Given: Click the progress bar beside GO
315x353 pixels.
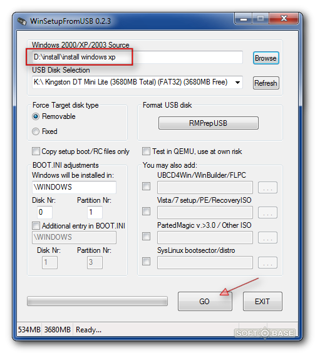Looking at the screenshot, I should click(x=97, y=301).
